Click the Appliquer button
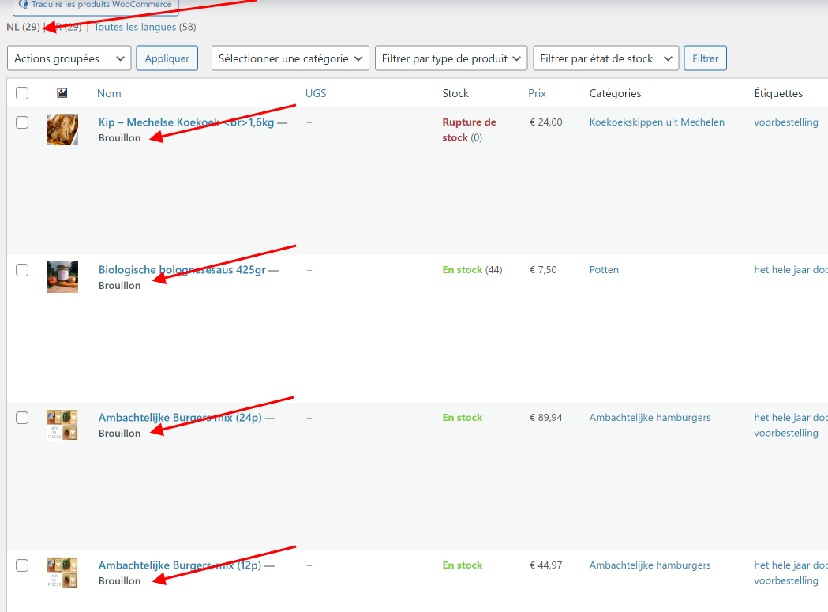 pyautogui.click(x=167, y=58)
